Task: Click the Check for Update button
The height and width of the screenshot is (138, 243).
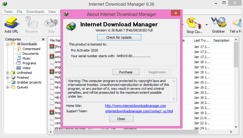Action: (119, 37)
